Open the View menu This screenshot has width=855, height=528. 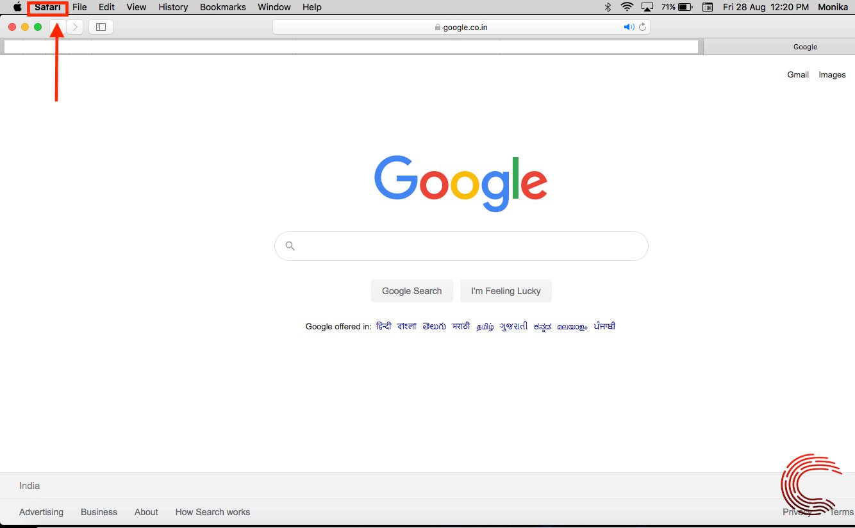pos(137,7)
